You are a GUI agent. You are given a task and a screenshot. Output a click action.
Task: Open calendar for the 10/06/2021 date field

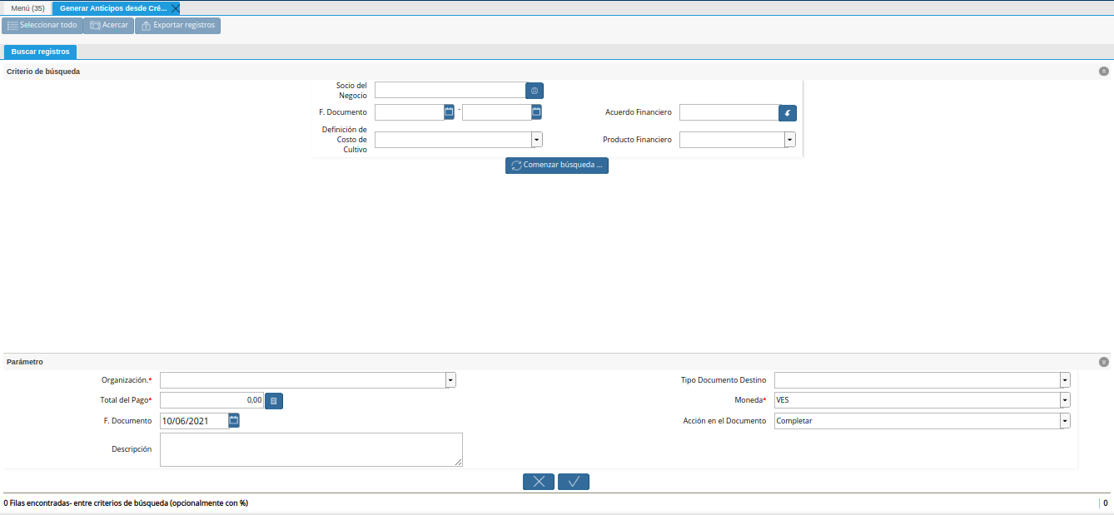point(234,421)
